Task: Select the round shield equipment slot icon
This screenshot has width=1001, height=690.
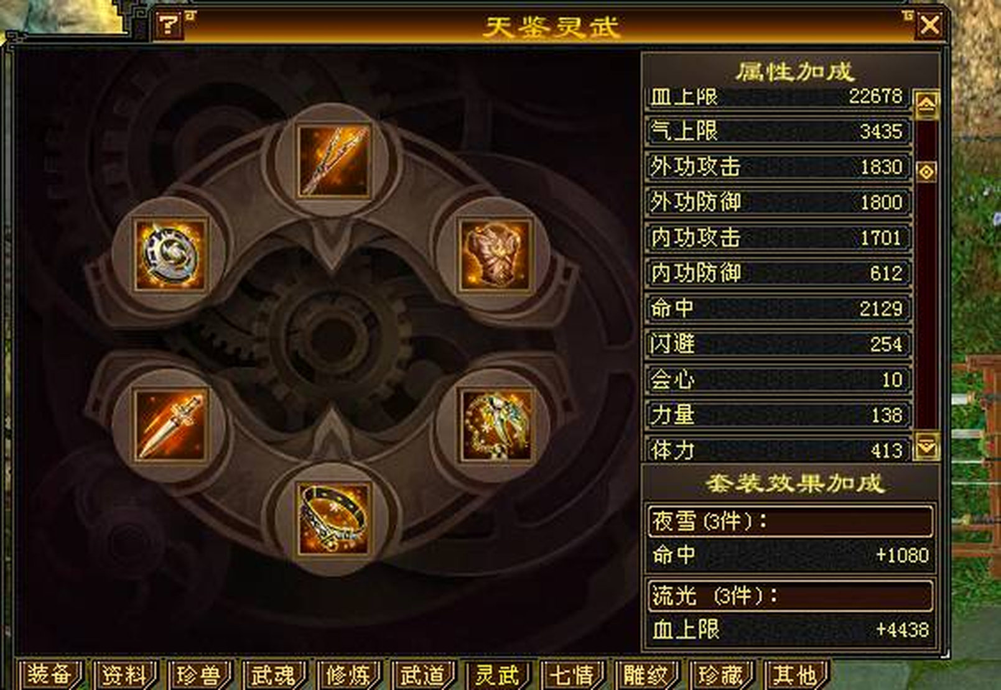Action: coord(170,254)
